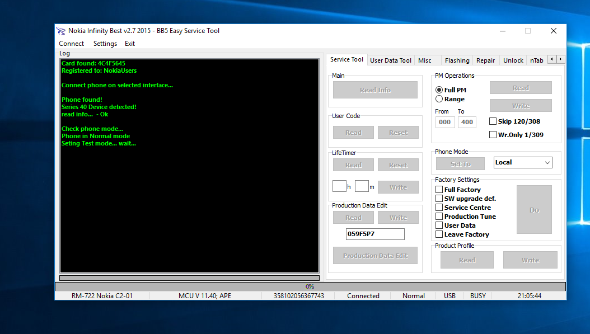Check the SW upgrade def. option

pyautogui.click(x=439, y=198)
